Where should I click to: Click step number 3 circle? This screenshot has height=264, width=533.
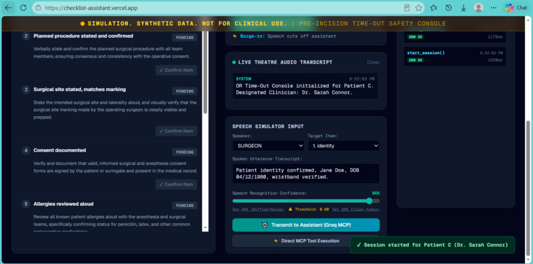[26, 90]
